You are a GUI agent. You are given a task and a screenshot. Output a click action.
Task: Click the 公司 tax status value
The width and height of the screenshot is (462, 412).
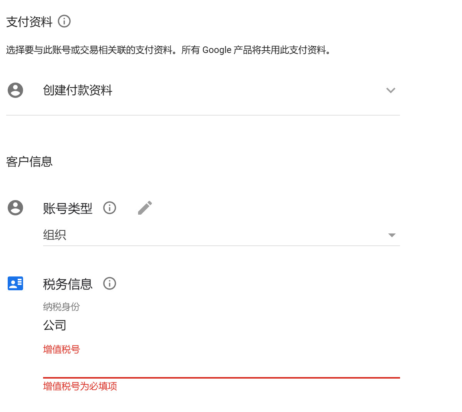tap(55, 325)
